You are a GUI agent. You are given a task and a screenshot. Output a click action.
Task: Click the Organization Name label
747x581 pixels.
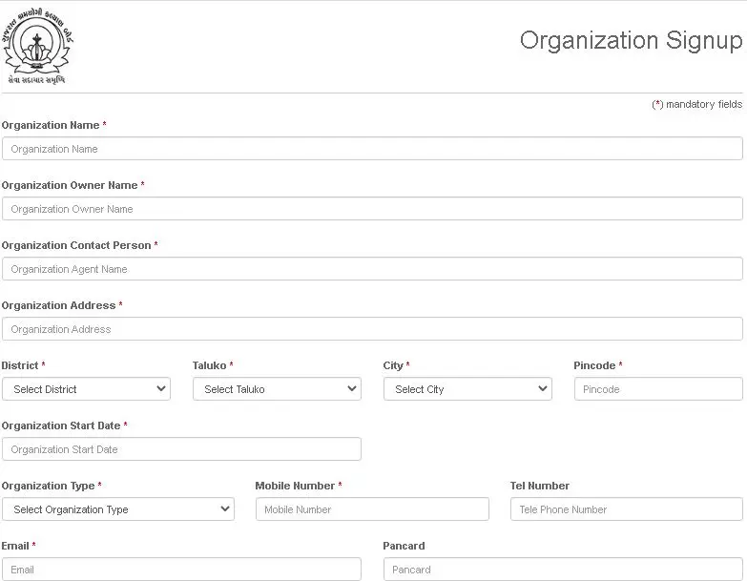point(51,125)
